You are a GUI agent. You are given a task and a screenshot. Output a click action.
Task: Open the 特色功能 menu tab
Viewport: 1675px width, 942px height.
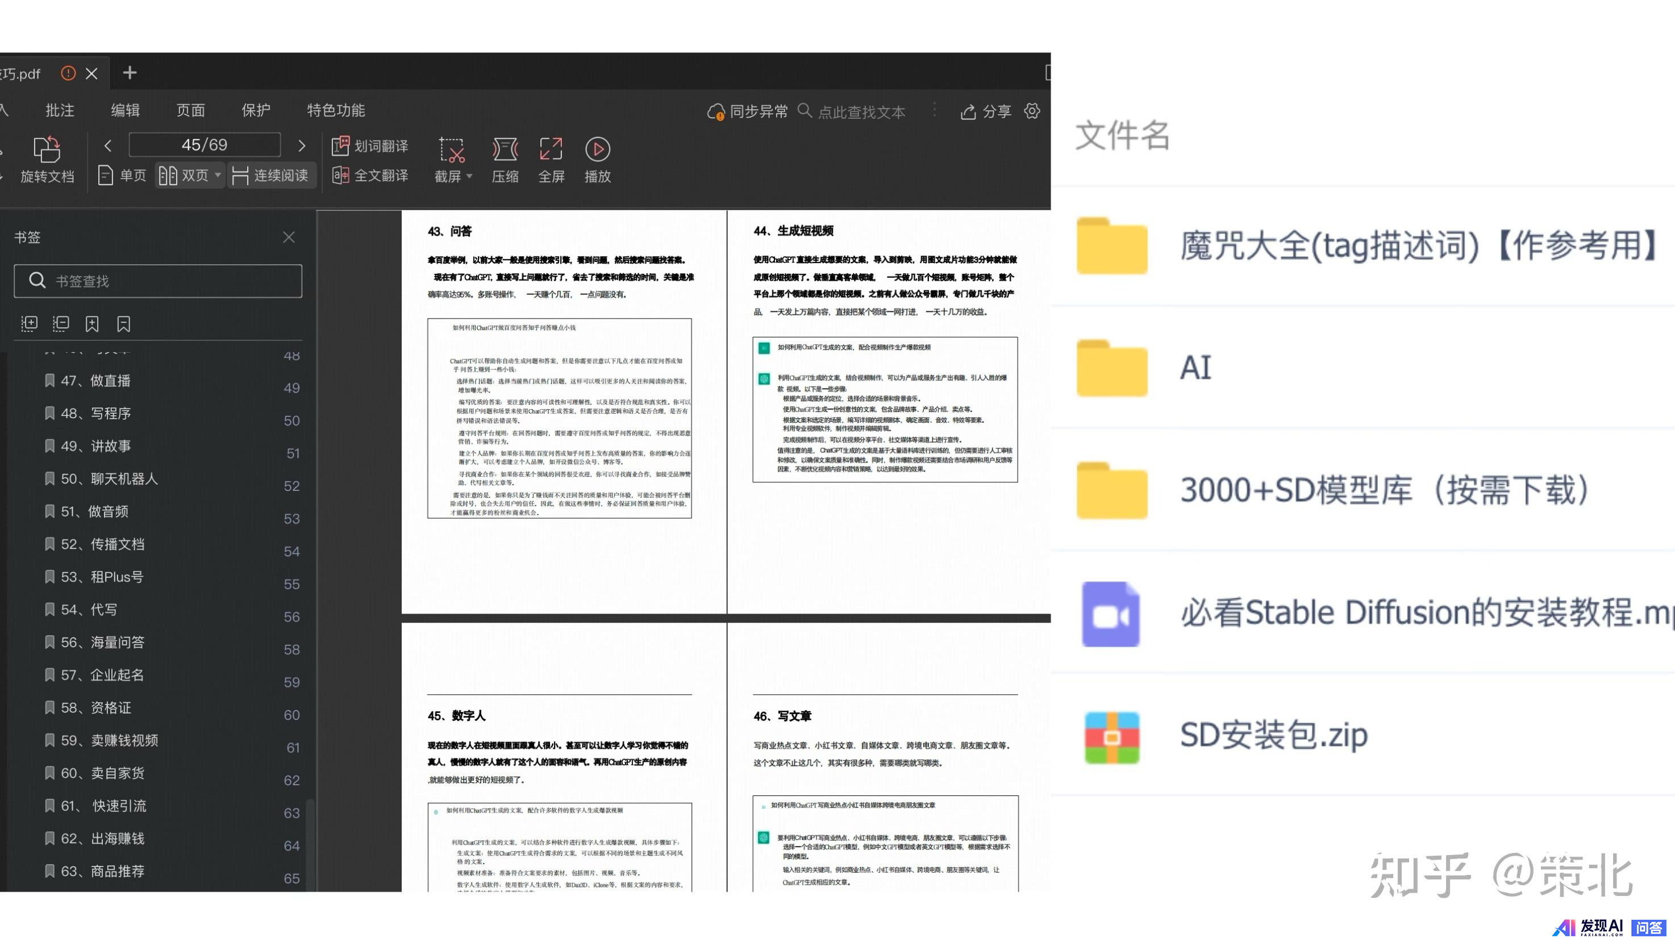coord(336,111)
